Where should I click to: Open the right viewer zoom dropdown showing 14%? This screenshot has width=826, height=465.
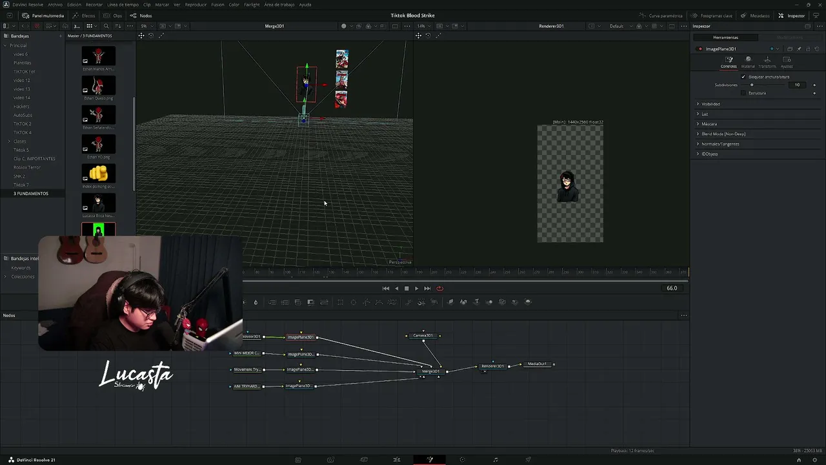coord(423,26)
